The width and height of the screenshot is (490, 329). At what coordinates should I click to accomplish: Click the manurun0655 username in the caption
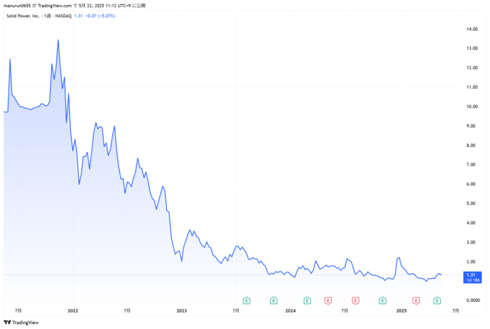(x=17, y=6)
